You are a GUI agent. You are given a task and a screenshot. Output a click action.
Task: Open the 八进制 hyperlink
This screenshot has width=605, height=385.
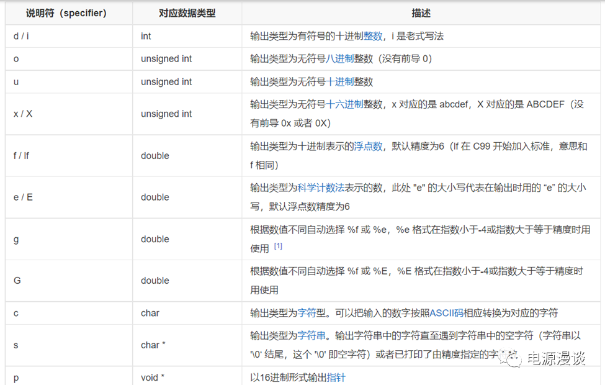pos(340,59)
